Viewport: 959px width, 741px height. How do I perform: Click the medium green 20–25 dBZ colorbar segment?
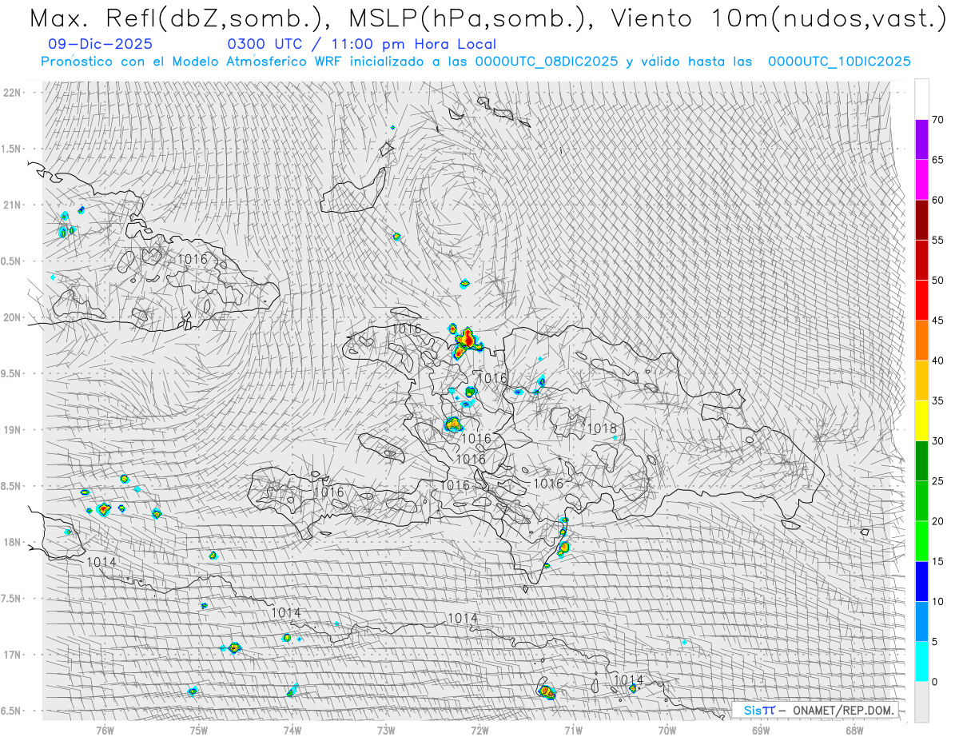tap(921, 500)
